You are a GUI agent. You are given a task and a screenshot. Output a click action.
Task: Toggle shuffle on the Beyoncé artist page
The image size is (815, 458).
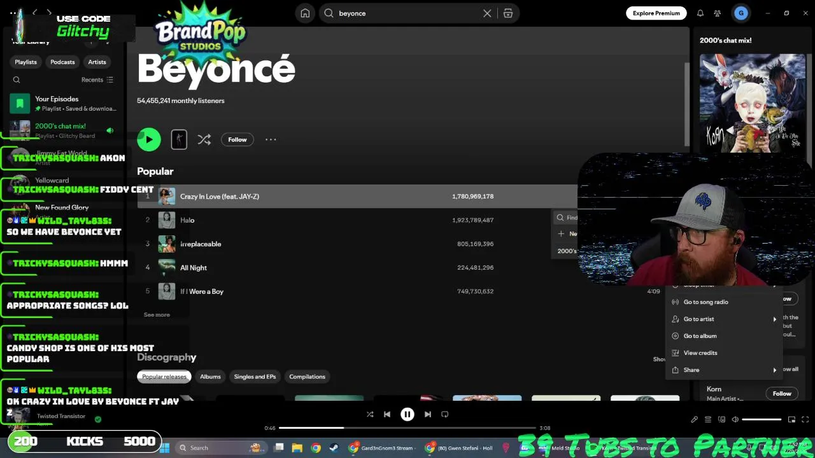[204, 139]
